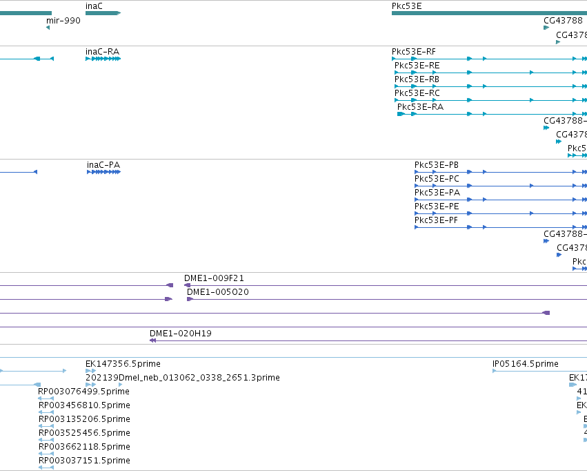Image resolution: width=587 pixels, height=471 pixels.
Task: Select the RP003076499.5prime label
Action: point(84,392)
